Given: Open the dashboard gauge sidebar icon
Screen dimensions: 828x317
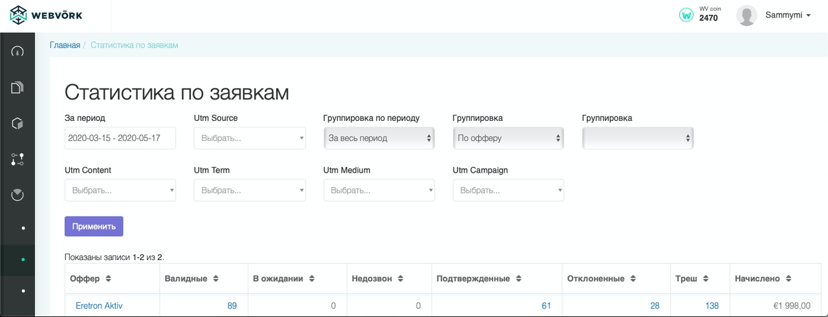Looking at the screenshot, I should point(17,51).
